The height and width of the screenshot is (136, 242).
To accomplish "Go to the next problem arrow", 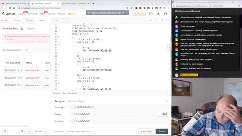I will [x=47, y=131].
